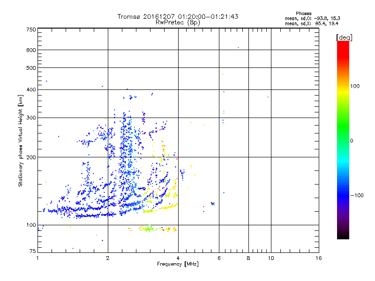Click the y-axis tick label '300'
The width and height of the screenshot is (375, 281).
tap(31, 118)
